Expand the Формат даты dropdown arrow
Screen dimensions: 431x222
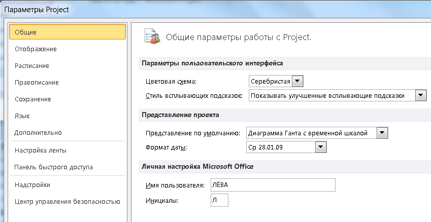[320, 147]
